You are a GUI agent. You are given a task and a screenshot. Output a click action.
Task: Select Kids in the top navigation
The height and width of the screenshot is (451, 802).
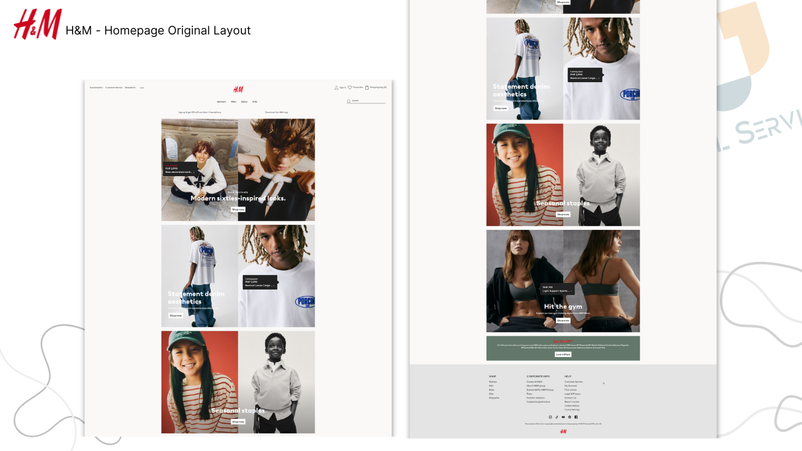(x=255, y=101)
